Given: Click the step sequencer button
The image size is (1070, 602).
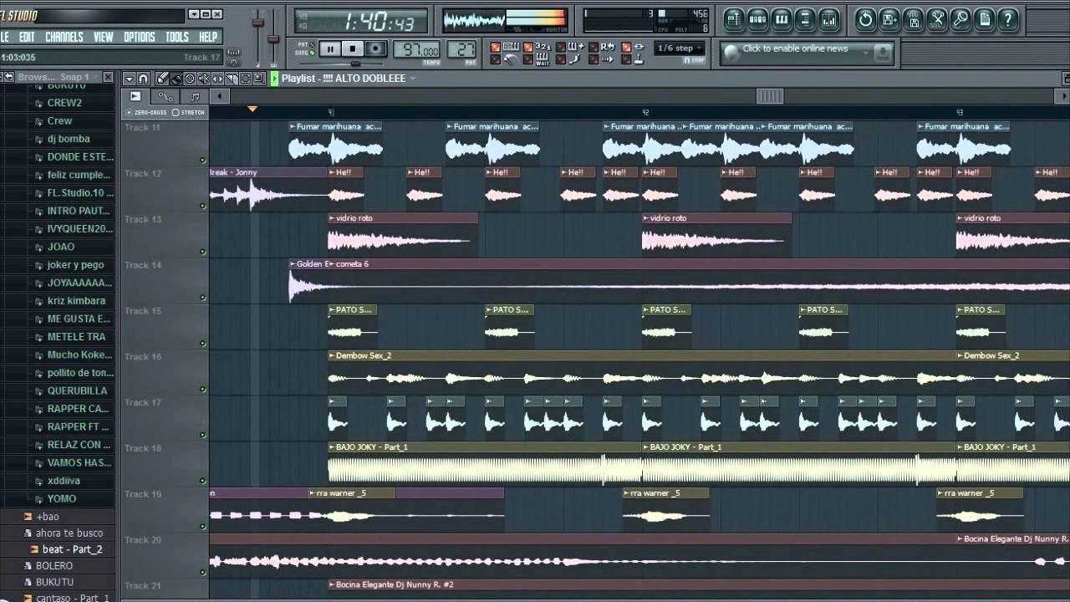Looking at the screenshot, I should pyautogui.click(x=757, y=19).
